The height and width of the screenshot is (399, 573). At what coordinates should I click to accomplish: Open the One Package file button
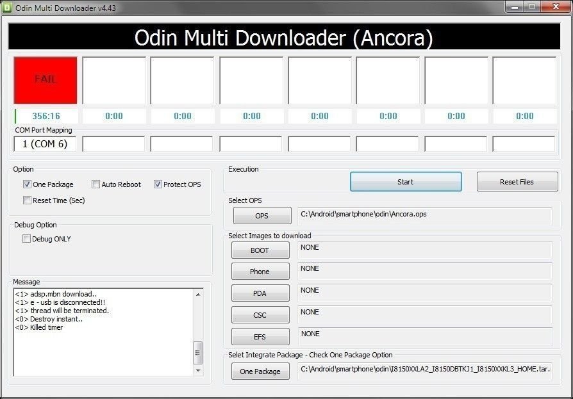coord(260,371)
